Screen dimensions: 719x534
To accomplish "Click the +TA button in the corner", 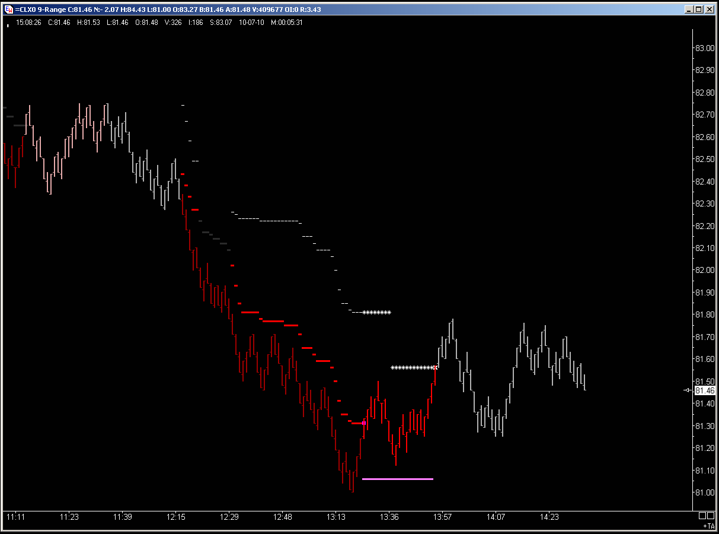I will tap(709, 526).
